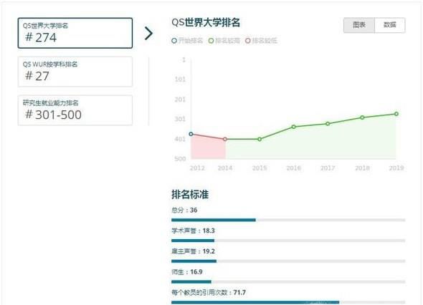Select the QS WUR按学科排名 #27 card
This screenshot has height=305, width=423.
pos(75,72)
